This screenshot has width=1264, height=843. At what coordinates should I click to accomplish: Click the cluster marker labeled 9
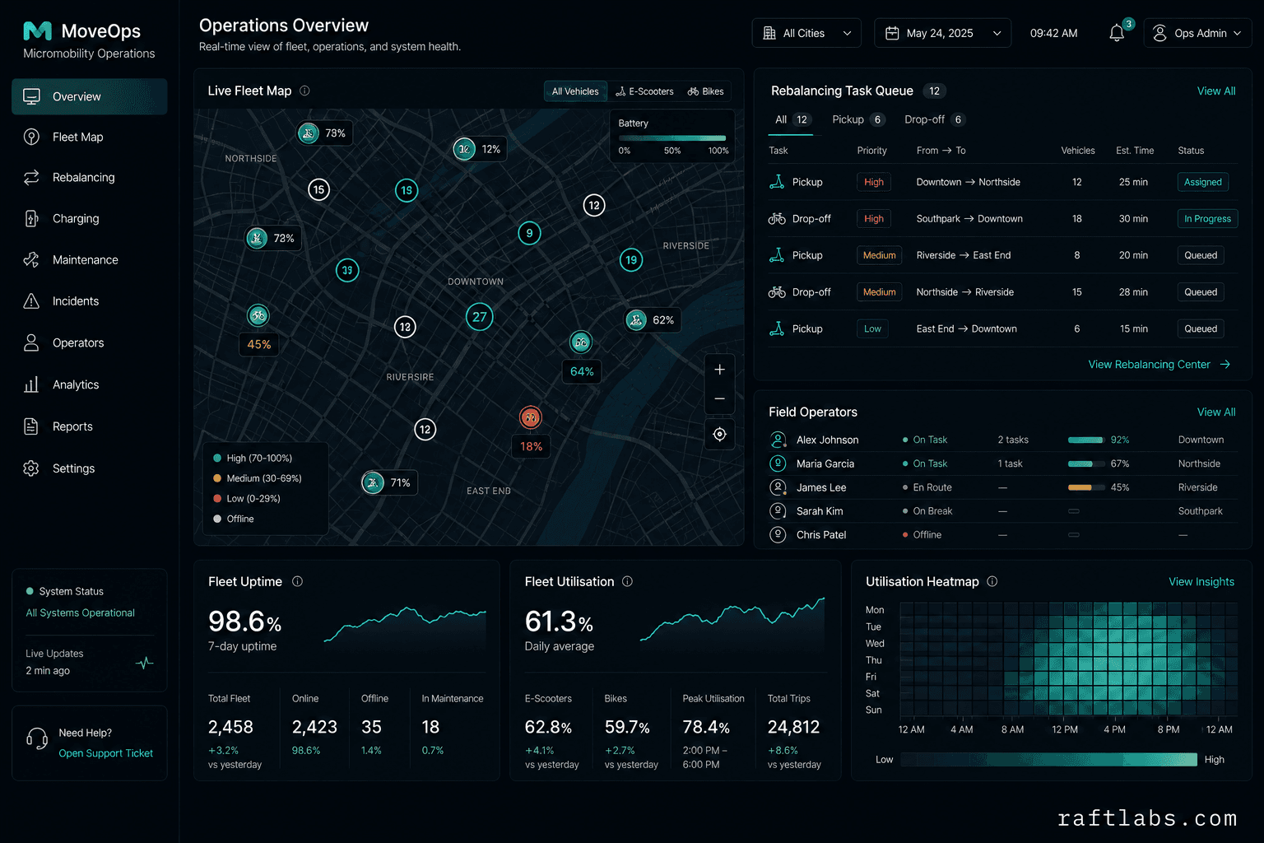[529, 233]
